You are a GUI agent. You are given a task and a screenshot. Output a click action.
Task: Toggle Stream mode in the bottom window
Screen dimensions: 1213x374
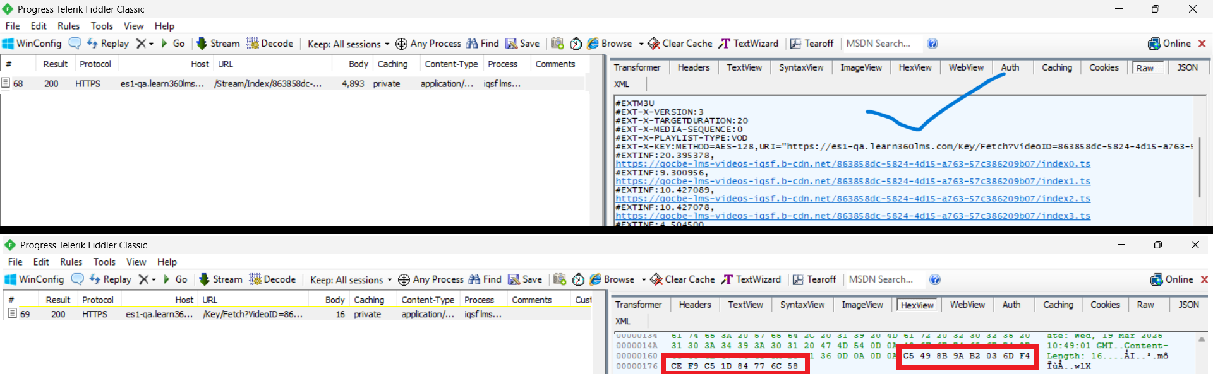coord(220,279)
